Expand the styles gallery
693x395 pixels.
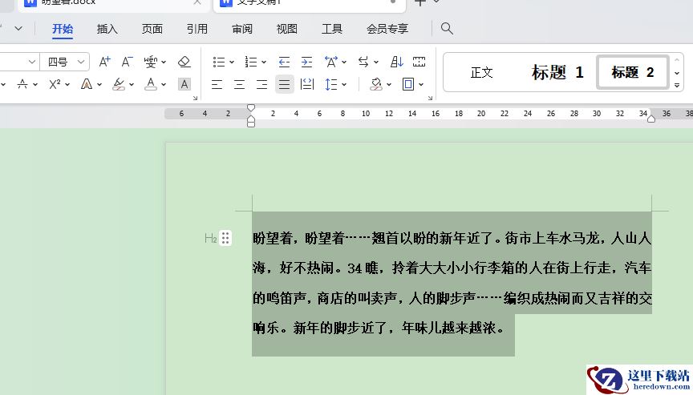click(x=677, y=86)
